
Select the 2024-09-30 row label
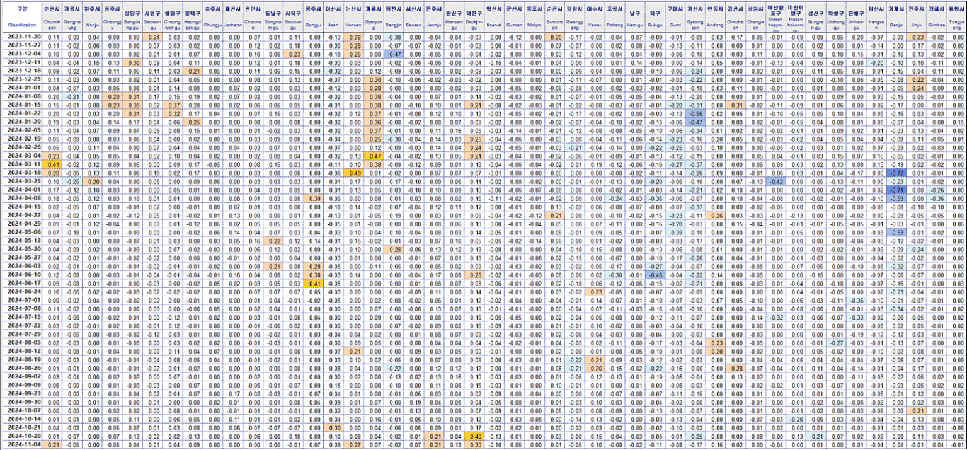pyautogui.click(x=21, y=401)
